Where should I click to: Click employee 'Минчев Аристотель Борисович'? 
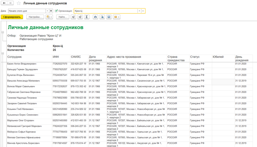[23, 143]
